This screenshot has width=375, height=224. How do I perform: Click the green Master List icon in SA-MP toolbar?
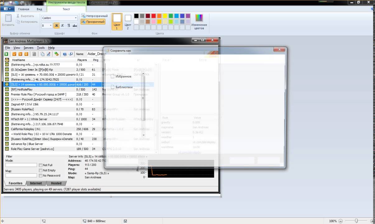pyautogui.click(x=57, y=54)
